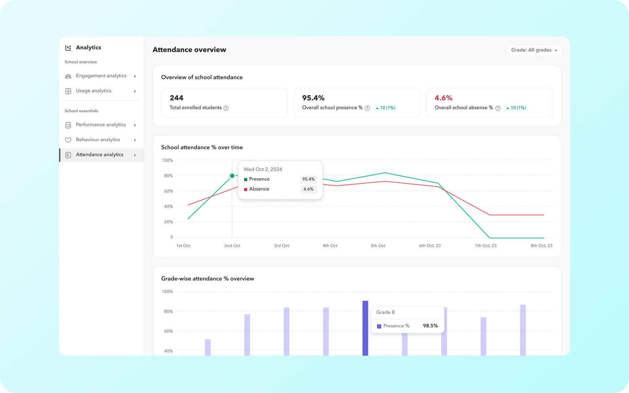Click 'School attendance % over time' heading
Image resolution: width=629 pixels, height=393 pixels.
coord(202,147)
